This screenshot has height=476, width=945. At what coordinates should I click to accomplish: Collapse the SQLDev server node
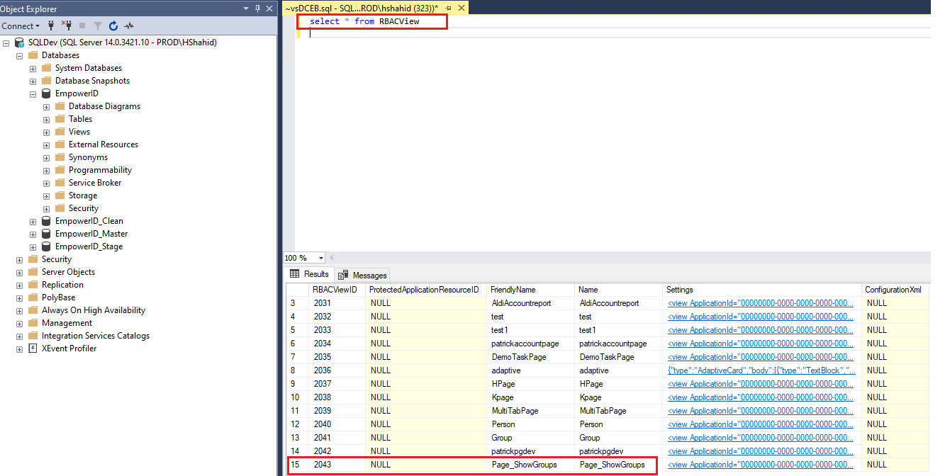point(6,42)
